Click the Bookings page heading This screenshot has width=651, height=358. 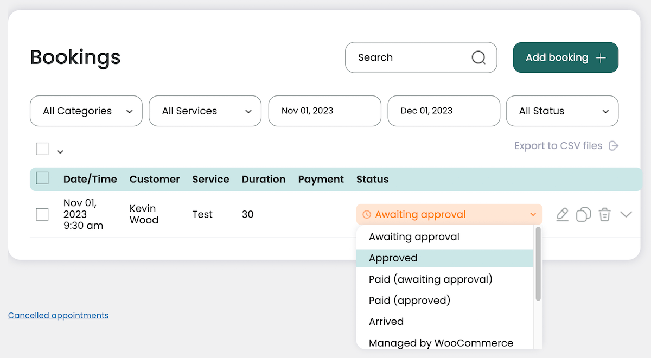click(x=75, y=57)
